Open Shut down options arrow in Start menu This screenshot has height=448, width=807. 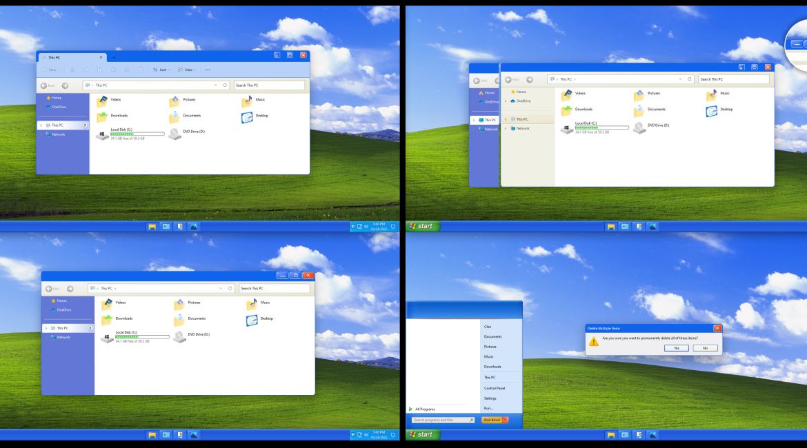506,420
